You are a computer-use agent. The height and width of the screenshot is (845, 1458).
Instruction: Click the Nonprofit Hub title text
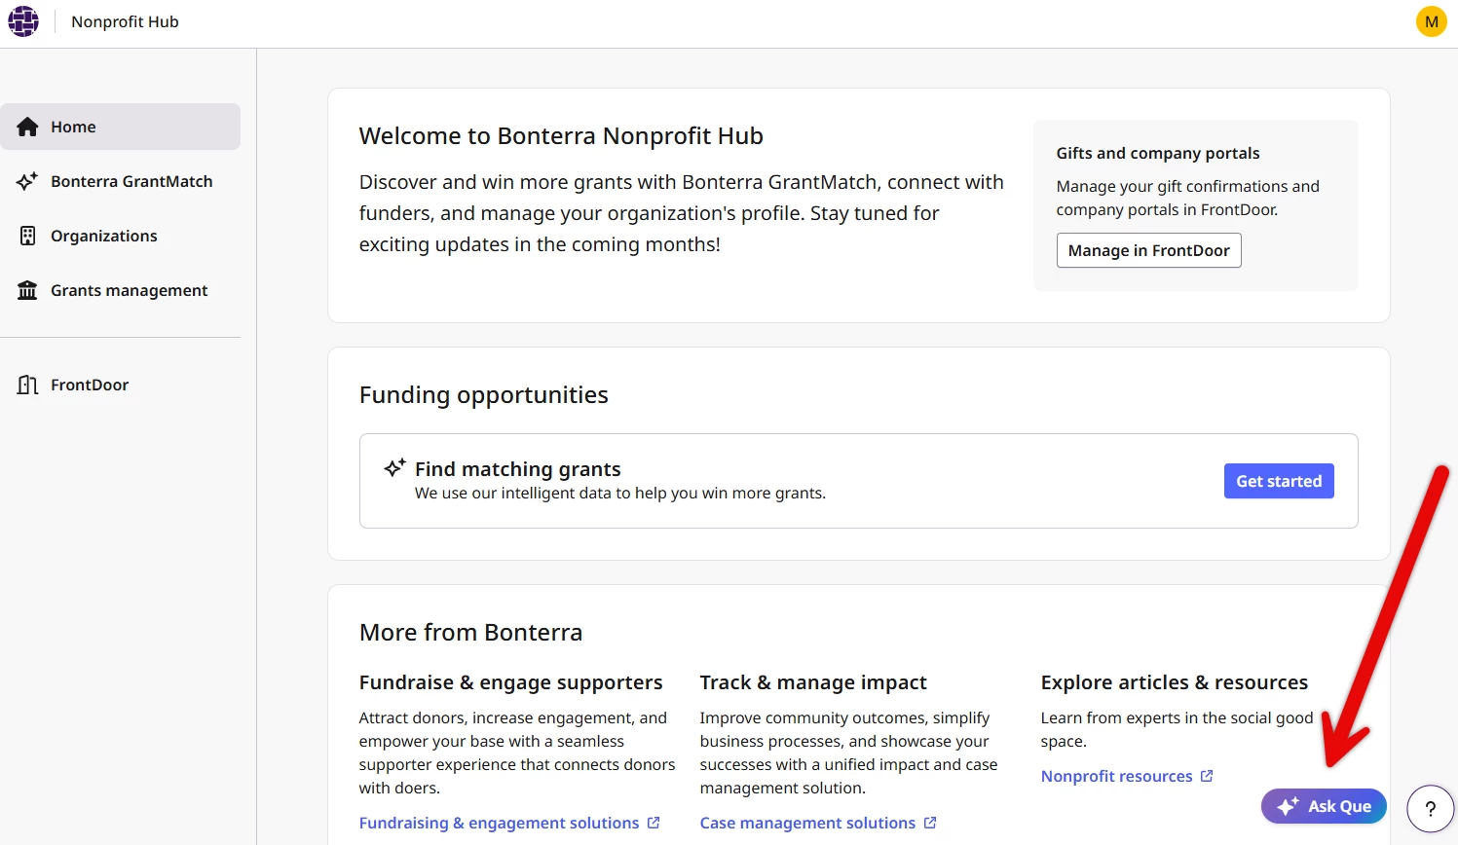(125, 21)
